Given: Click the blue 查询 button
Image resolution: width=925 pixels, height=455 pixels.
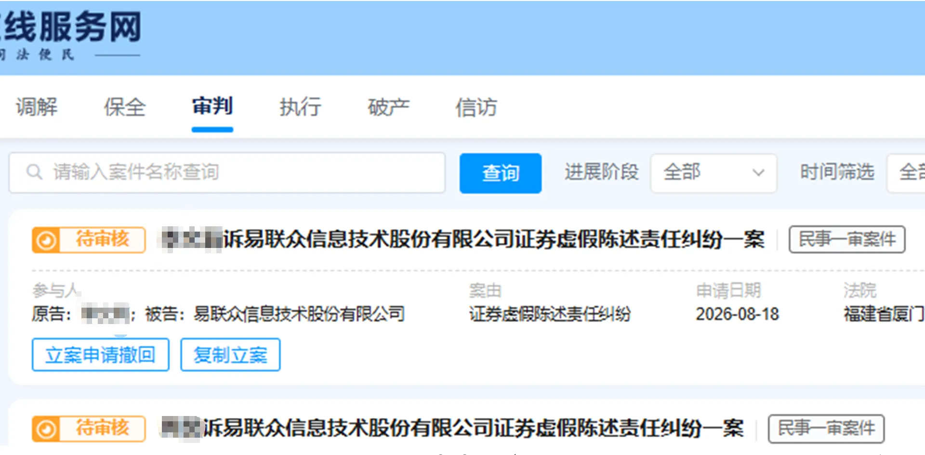Looking at the screenshot, I should point(501,173).
